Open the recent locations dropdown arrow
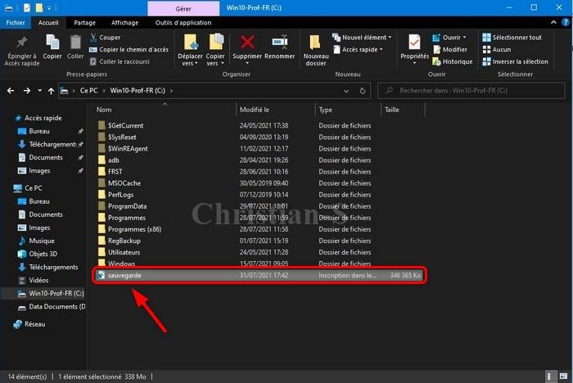 coord(39,90)
